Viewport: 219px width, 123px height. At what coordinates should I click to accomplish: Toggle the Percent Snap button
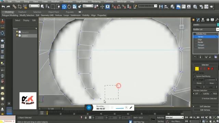[x=124, y=6]
